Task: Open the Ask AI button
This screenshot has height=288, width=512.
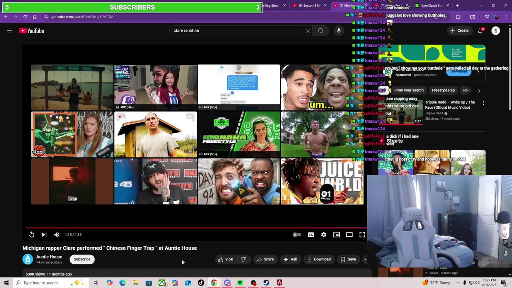Action: point(290,259)
